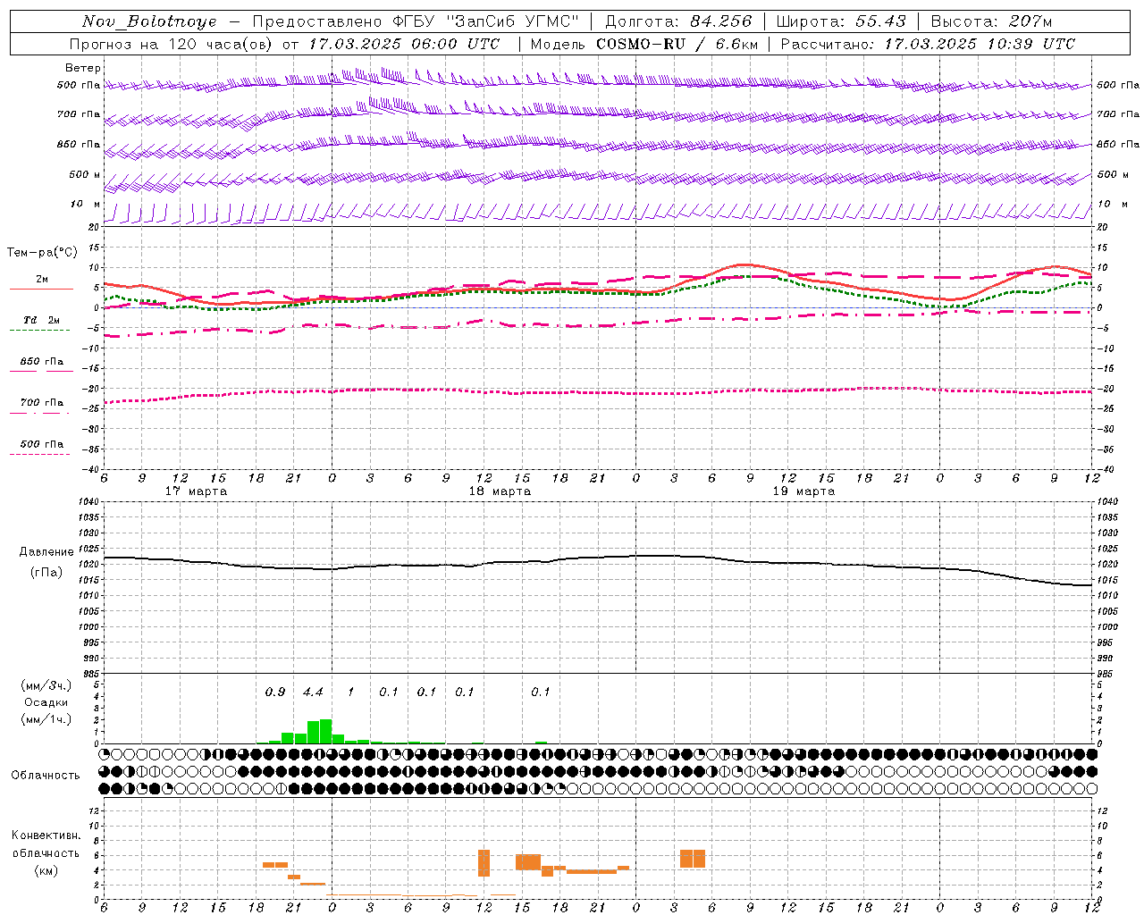Click the Тем-ра(°C) axis title
This screenshot has width=1144, height=915.
(x=42, y=253)
